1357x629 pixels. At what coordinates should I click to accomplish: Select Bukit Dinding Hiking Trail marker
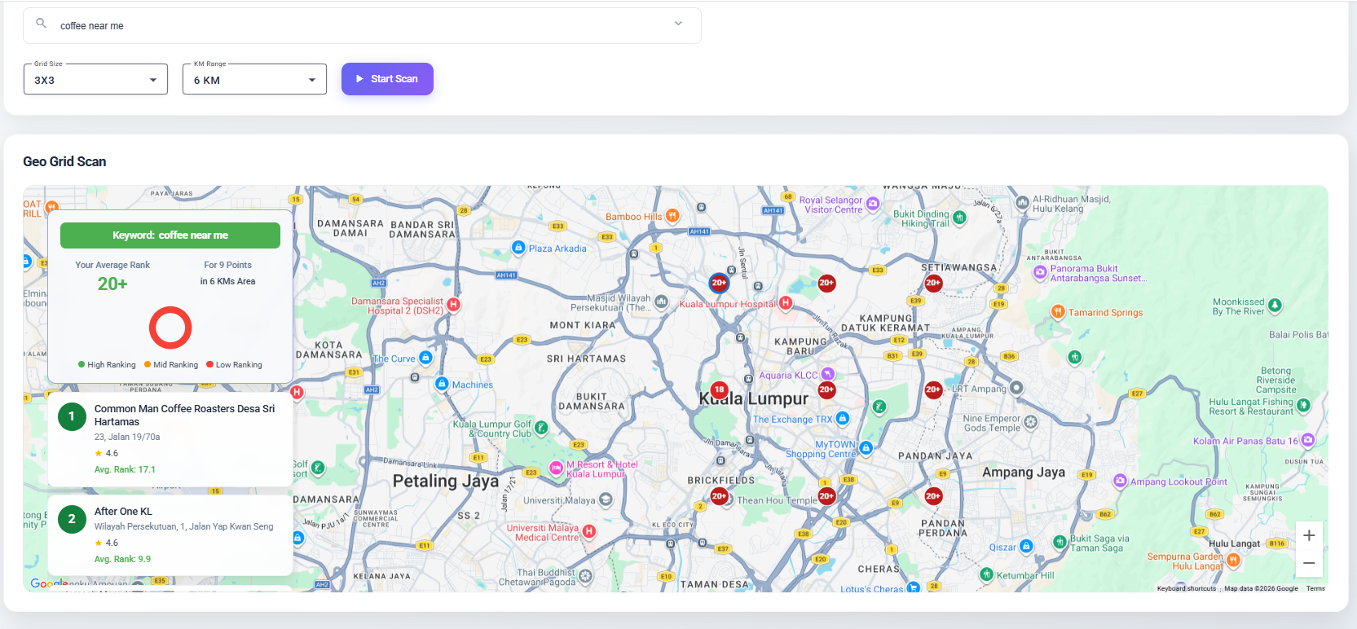(x=959, y=218)
